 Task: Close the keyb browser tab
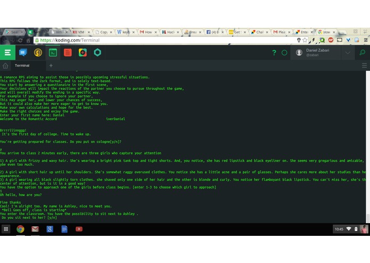[133, 32]
